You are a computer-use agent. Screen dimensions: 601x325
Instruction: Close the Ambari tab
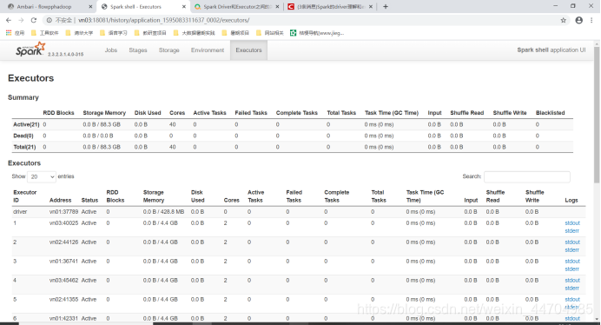[90, 7]
